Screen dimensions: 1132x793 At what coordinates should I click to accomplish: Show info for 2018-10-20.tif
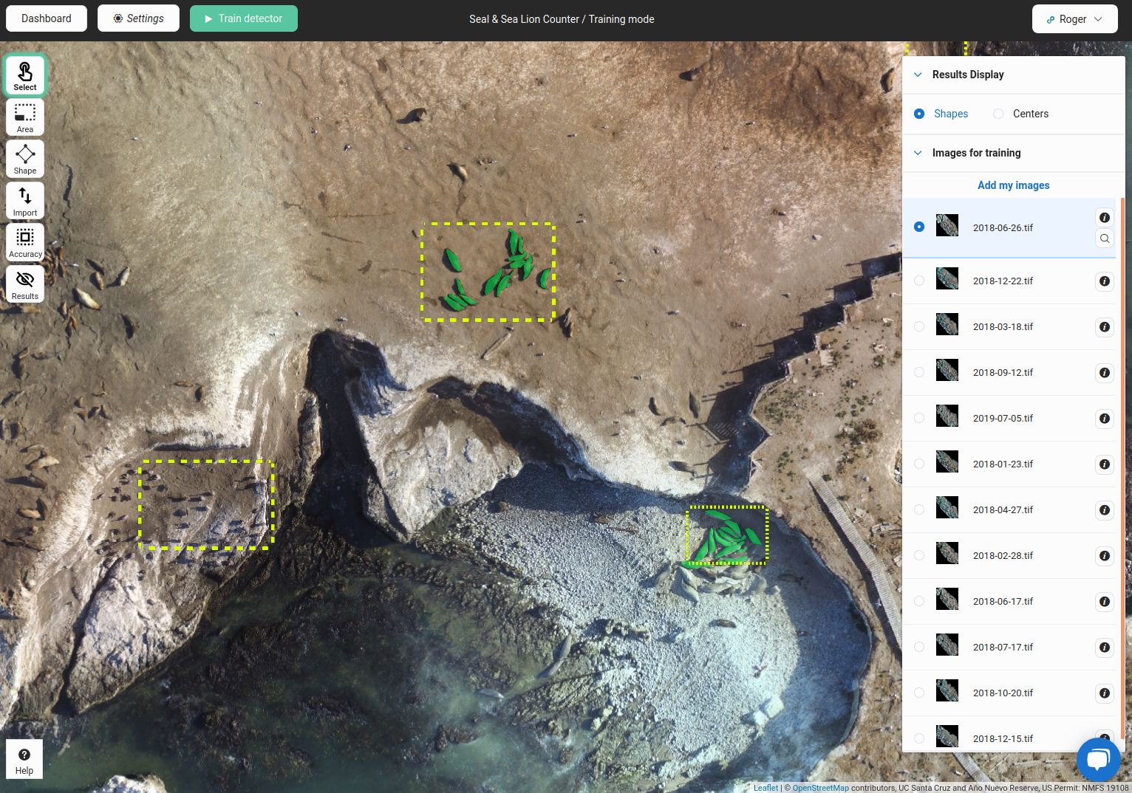[1105, 693]
